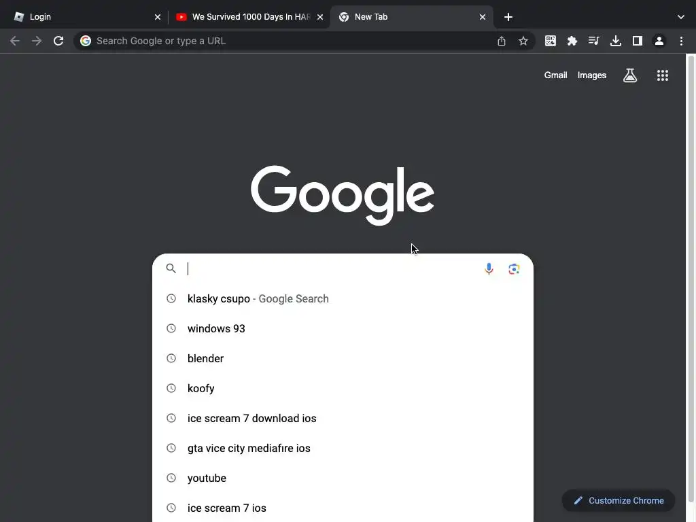The image size is (696, 522).
Task: Click the magnifier icon in search box
Action: [171, 268]
